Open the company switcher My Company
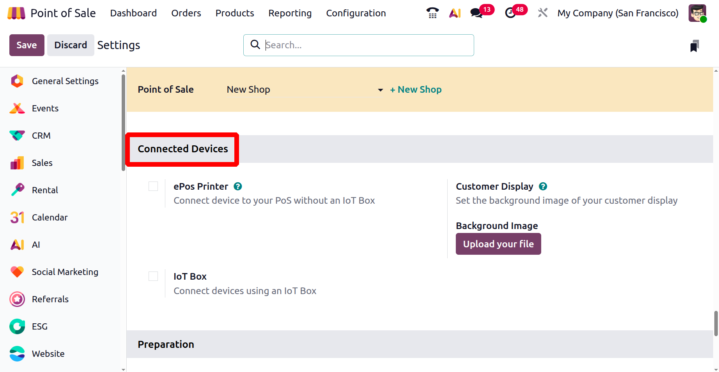The image size is (719, 372). point(618,13)
